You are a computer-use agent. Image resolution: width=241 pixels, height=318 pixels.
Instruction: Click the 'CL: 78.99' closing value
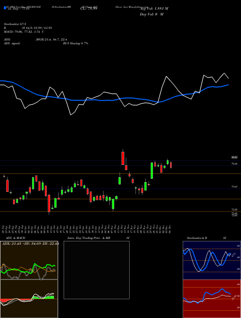[x=89, y=9]
